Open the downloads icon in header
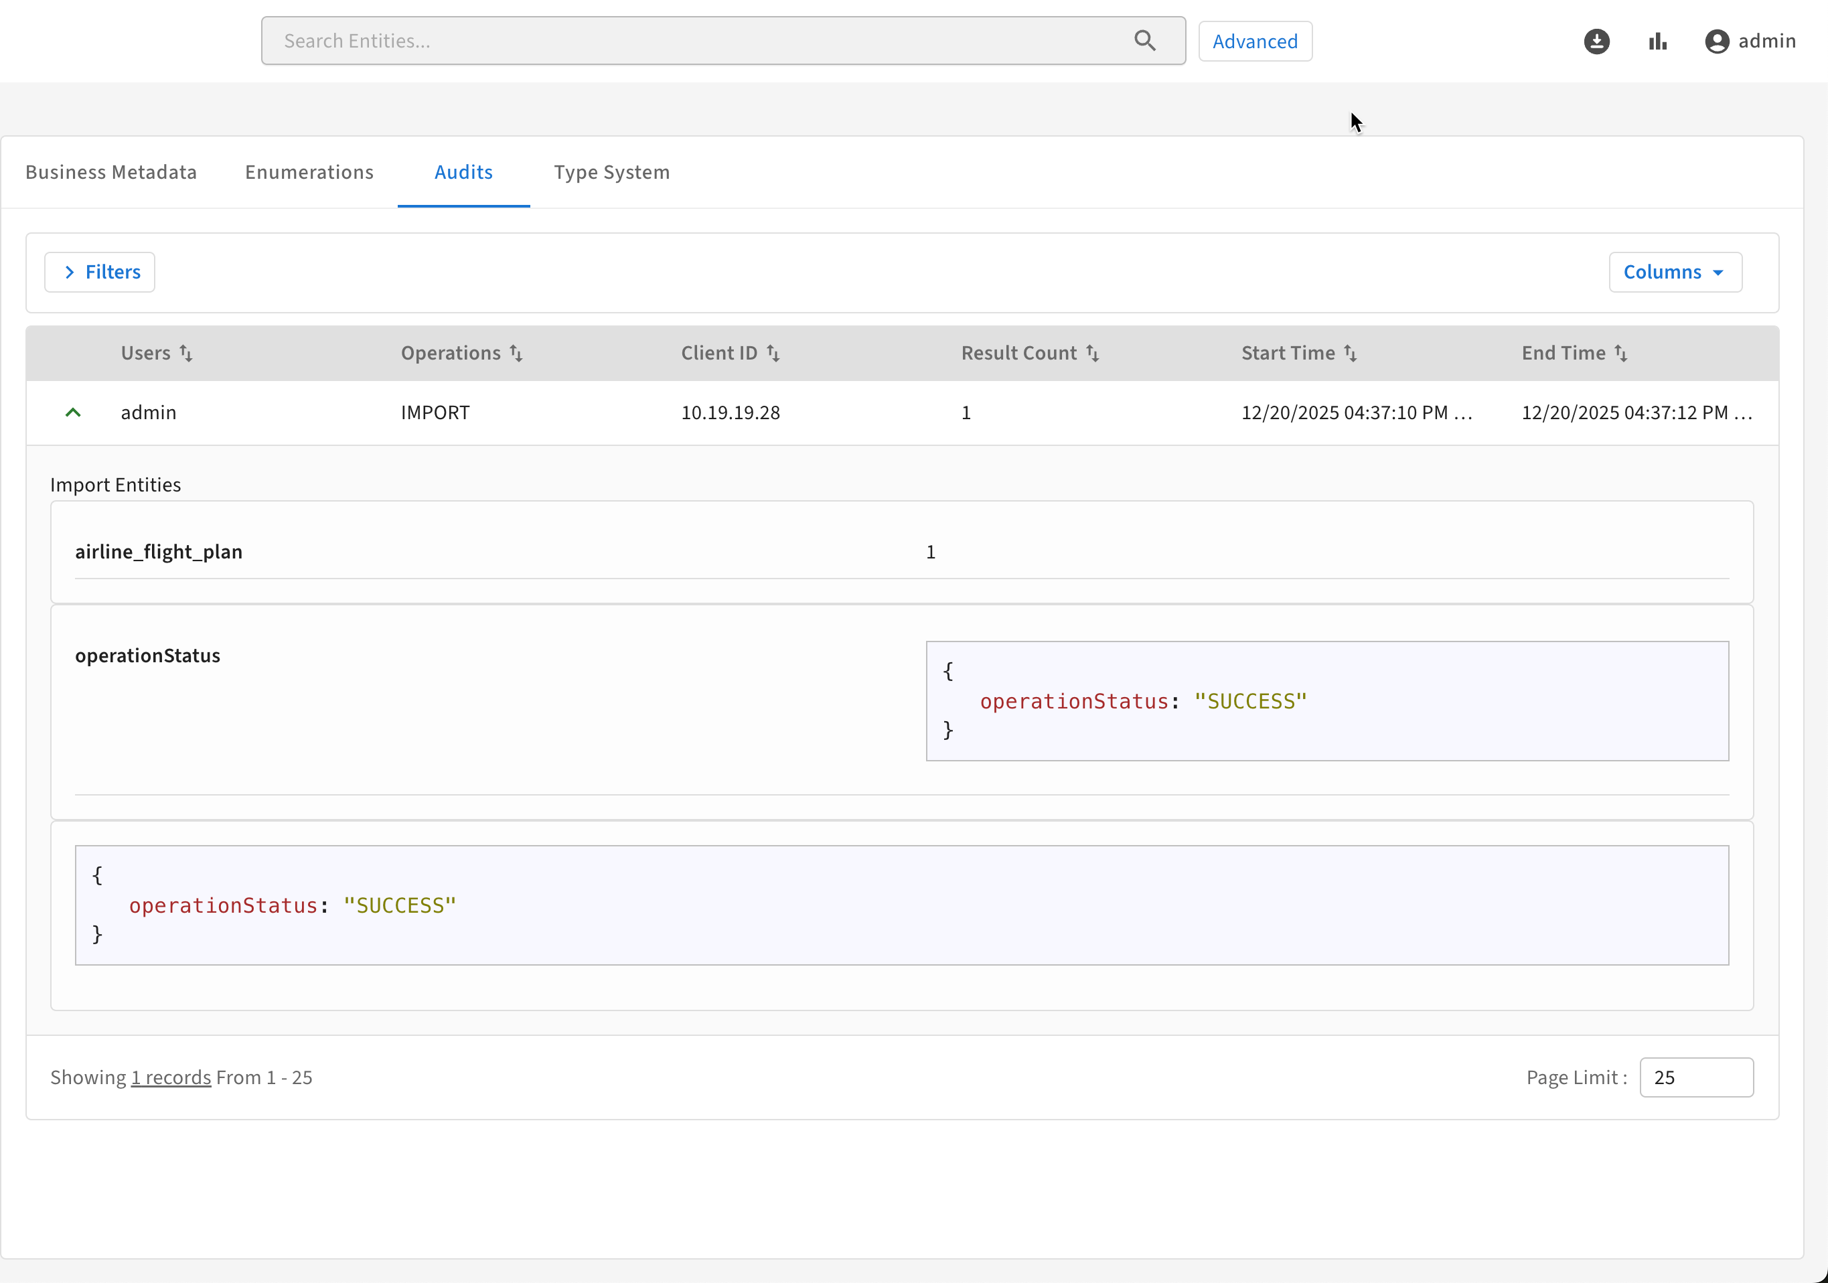 [x=1596, y=41]
